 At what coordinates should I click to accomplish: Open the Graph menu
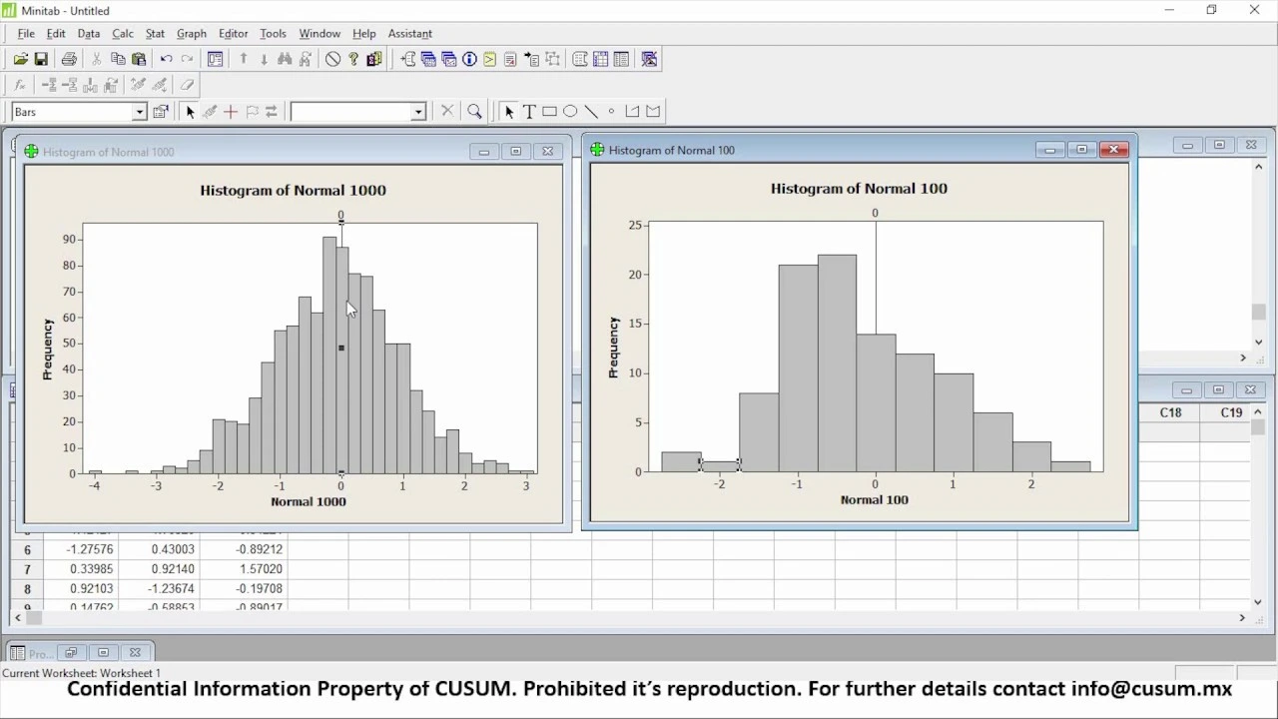point(192,33)
